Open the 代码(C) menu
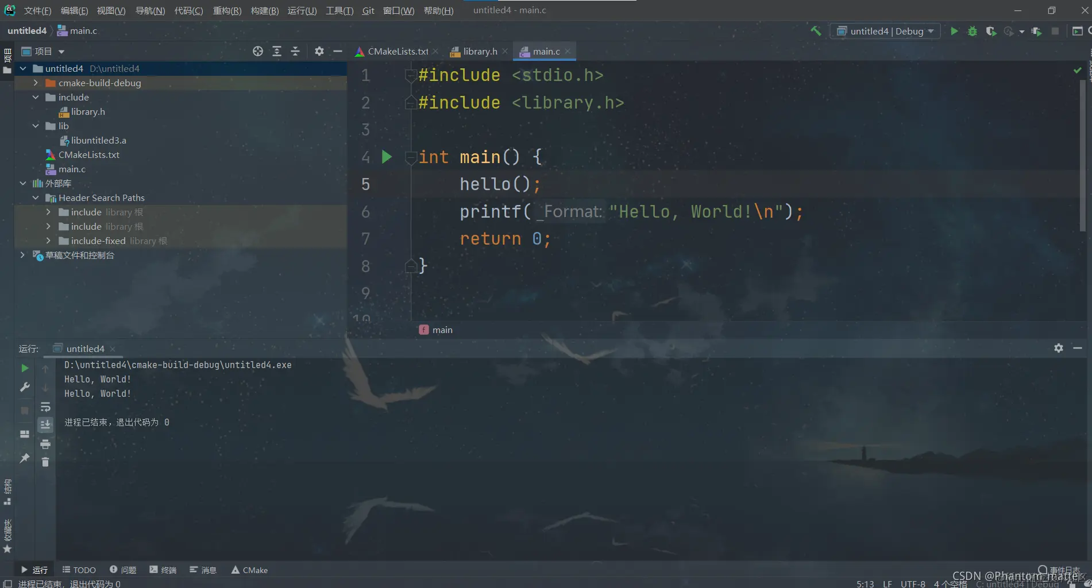This screenshot has height=588, width=1092. [188, 10]
